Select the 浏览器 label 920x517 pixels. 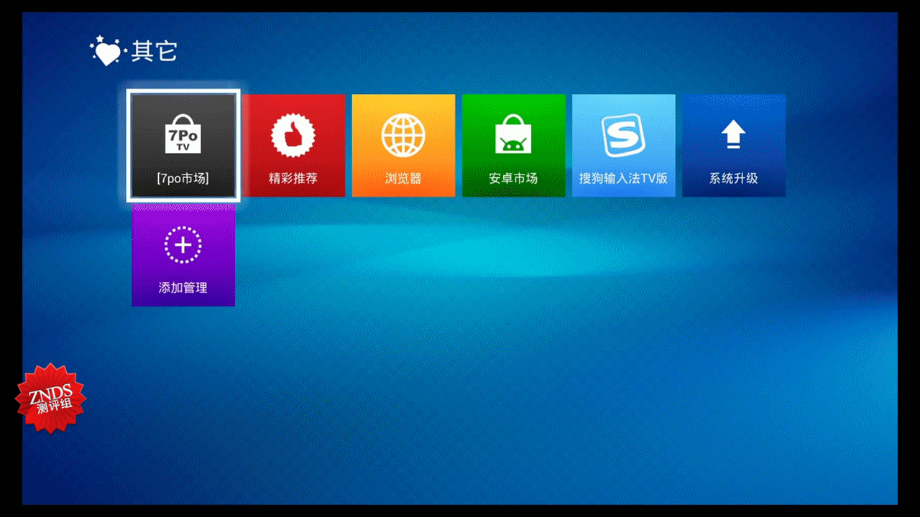coord(403,178)
